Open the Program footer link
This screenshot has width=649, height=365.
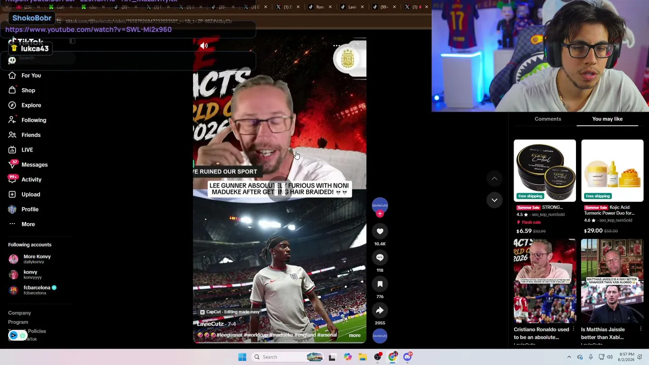tap(18, 322)
